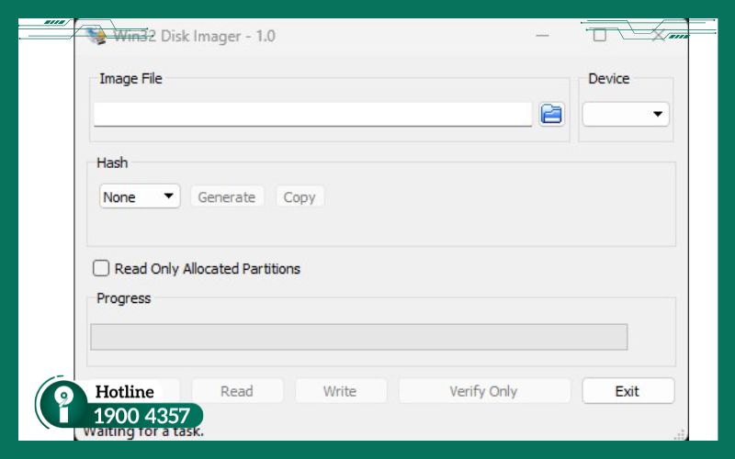
Task: Click the Generate hash button
Action: tap(227, 196)
